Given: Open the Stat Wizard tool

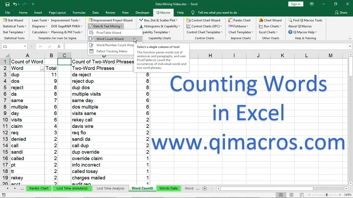Looking at the screenshot, I should 13,20.
